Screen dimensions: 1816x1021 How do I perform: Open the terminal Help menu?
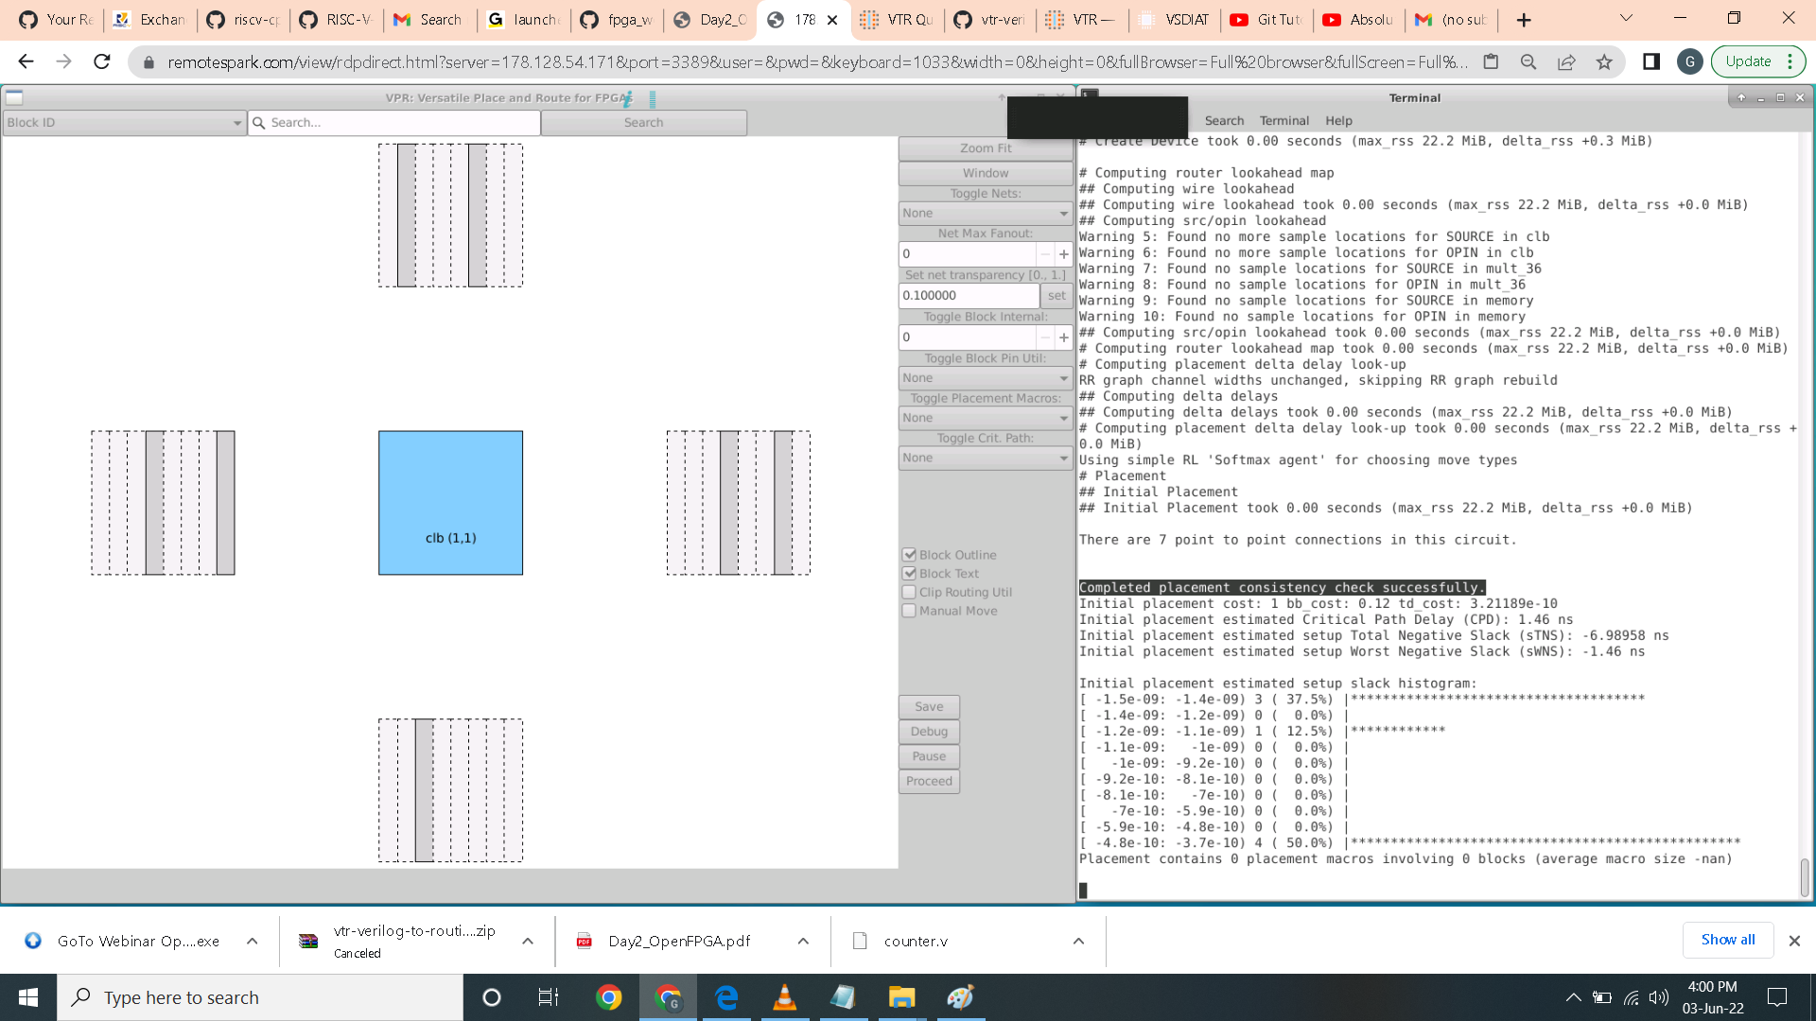[x=1338, y=121]
